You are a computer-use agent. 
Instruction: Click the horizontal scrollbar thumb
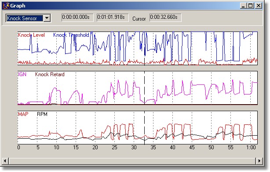click(132, 161)
